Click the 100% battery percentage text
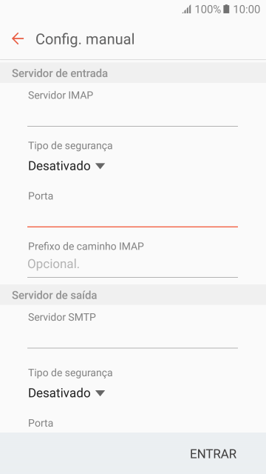Image resolution: width=266 pixels, height=474 pixels. tap(208, 10)
